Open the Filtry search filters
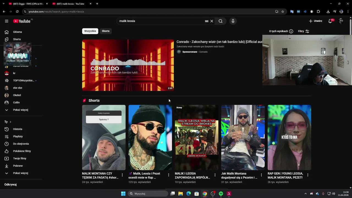352x198 pixels. (304, 31)
